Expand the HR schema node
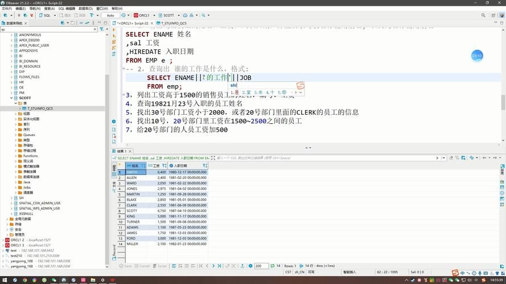Screen dimensions: 506x284 [x=11, y=82]
